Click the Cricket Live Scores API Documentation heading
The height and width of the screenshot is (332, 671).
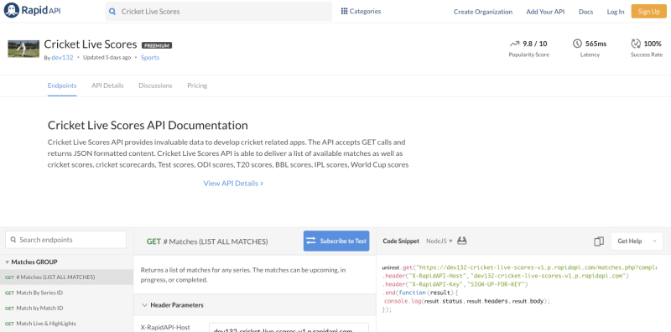[148, 126]
